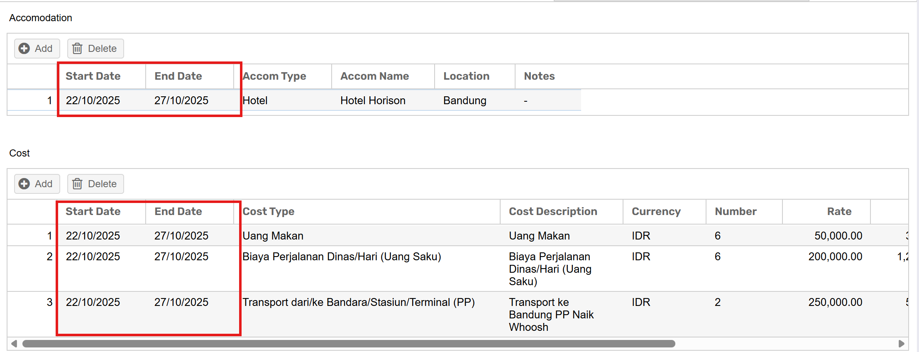This screenshot has height=352, width=919.
Task: Click the Uang Makan cost type cell
Action: click(x=273, y=236)
